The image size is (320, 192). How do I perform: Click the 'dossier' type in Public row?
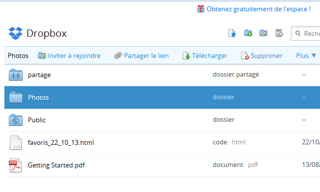224,119
